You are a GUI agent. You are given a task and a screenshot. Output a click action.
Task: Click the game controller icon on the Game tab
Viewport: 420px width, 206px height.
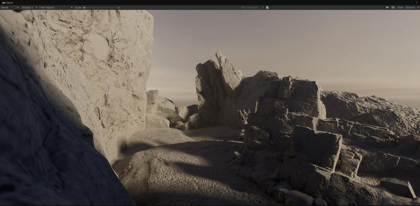[x=3, y=3]
